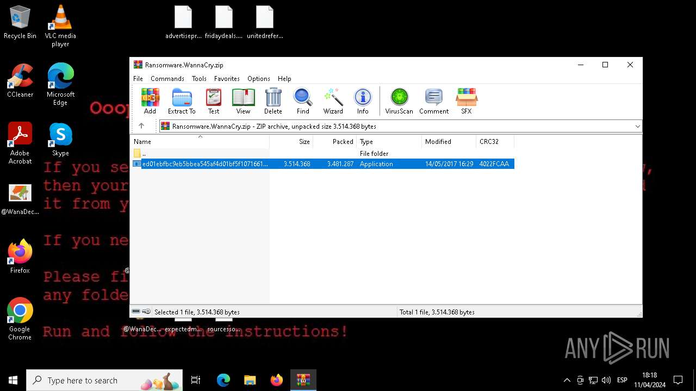Screen dimensions: 696x391
Task: Click the packed size 3.481.287
Action: tap(340, 164)
